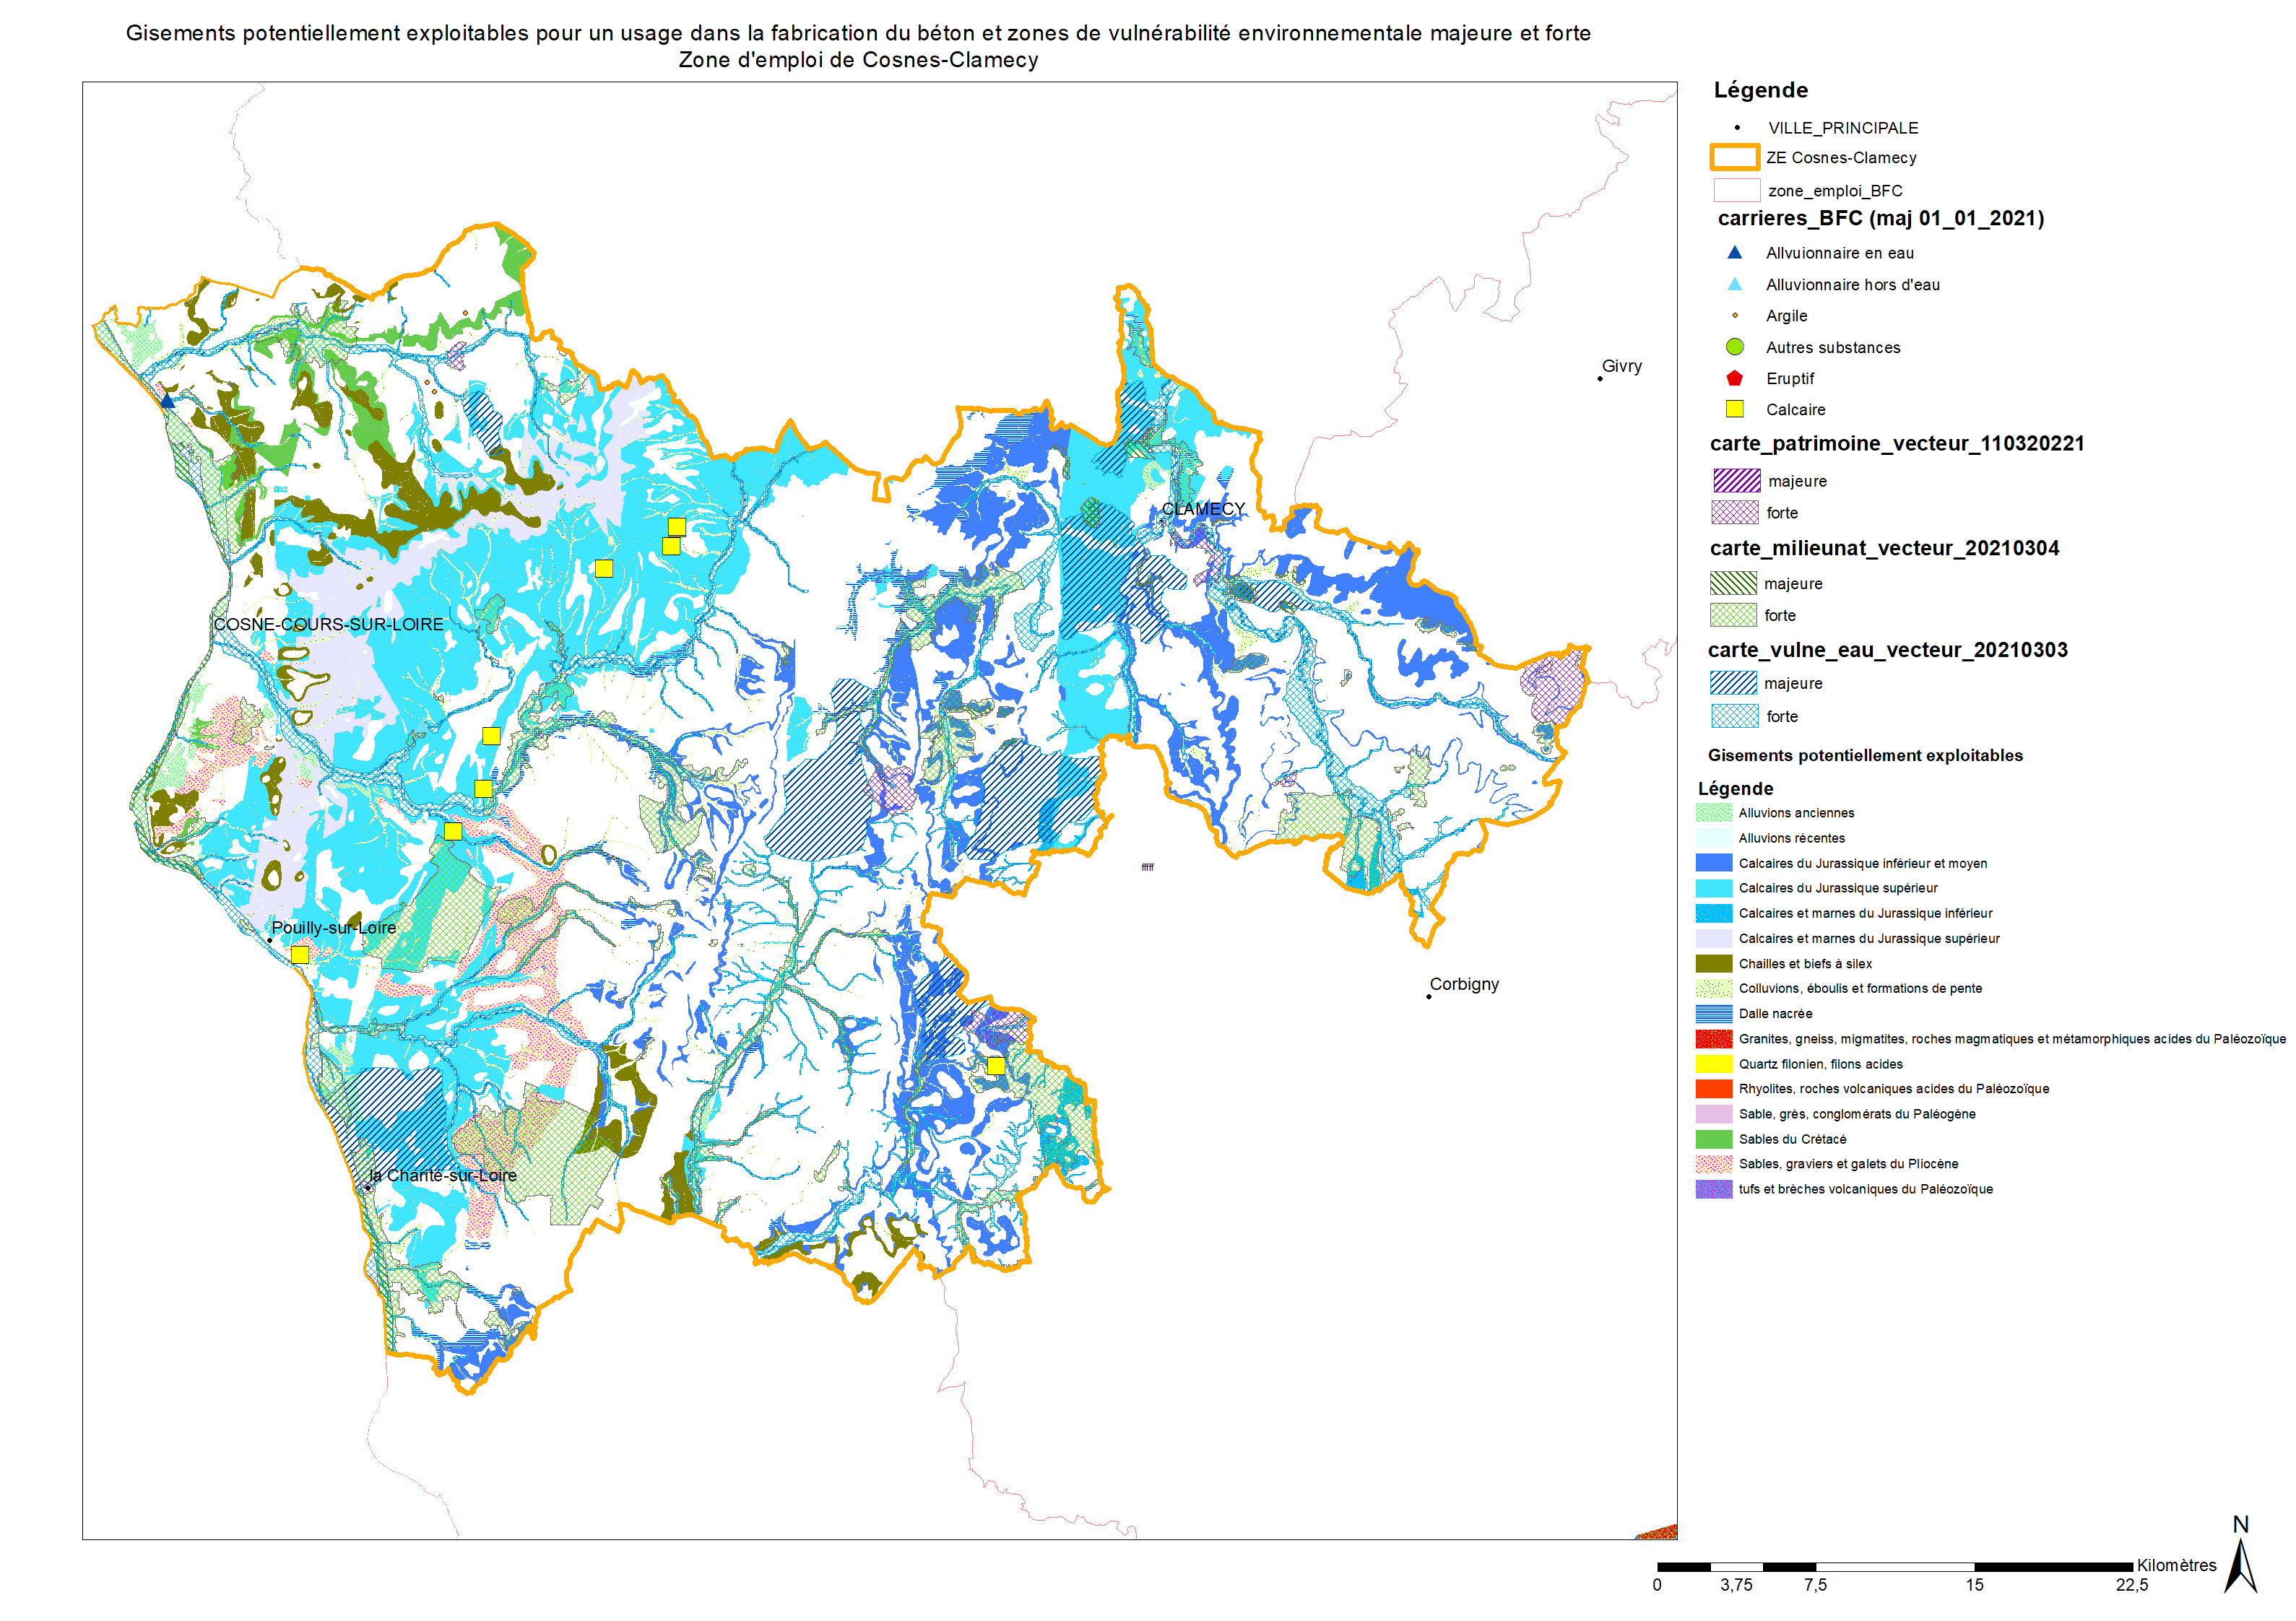
Task: Click the dark blue Alluvionnaire en eau triangle in the legend
Action: point(1734,252)
